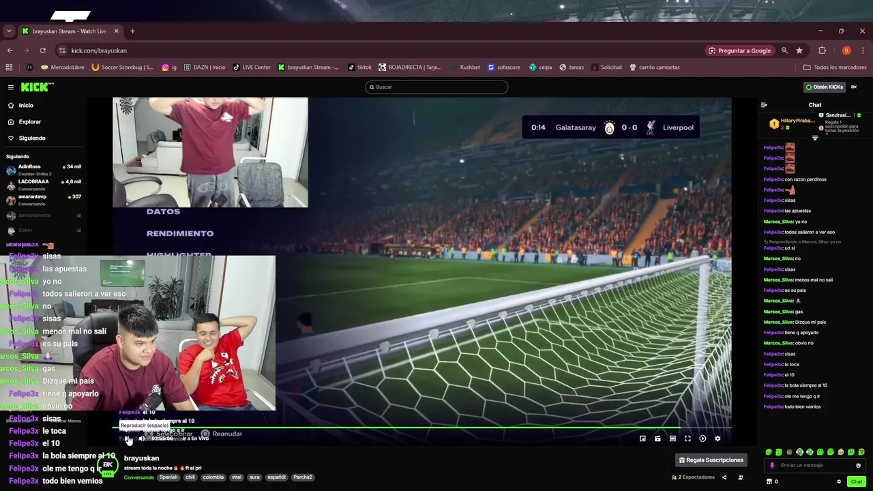Click Regala Suscripciones button

pyautogui.click(x=711, y=460)
